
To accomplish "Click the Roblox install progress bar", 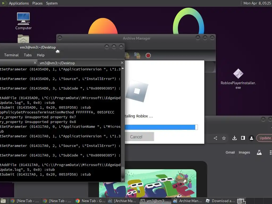I will click(x=161, y=127).
